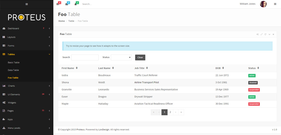The image size is (281, 135).
Task: Open the Status filter dropdown
Action: pos(121,58)
